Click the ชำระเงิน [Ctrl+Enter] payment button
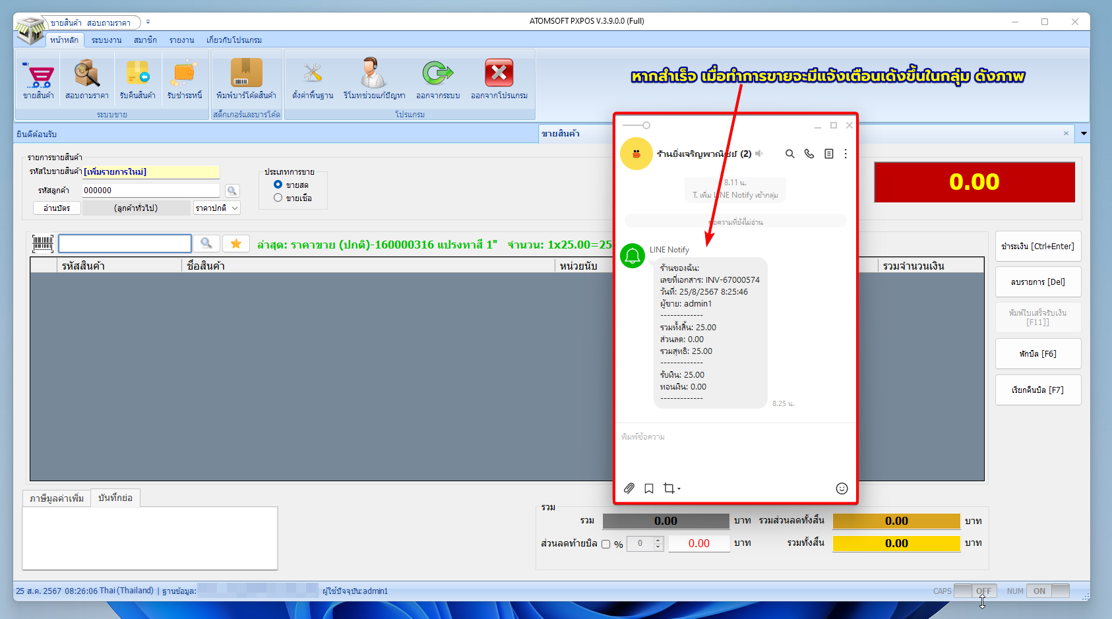Screen dimensions: 1112x619 (1037, 247)
